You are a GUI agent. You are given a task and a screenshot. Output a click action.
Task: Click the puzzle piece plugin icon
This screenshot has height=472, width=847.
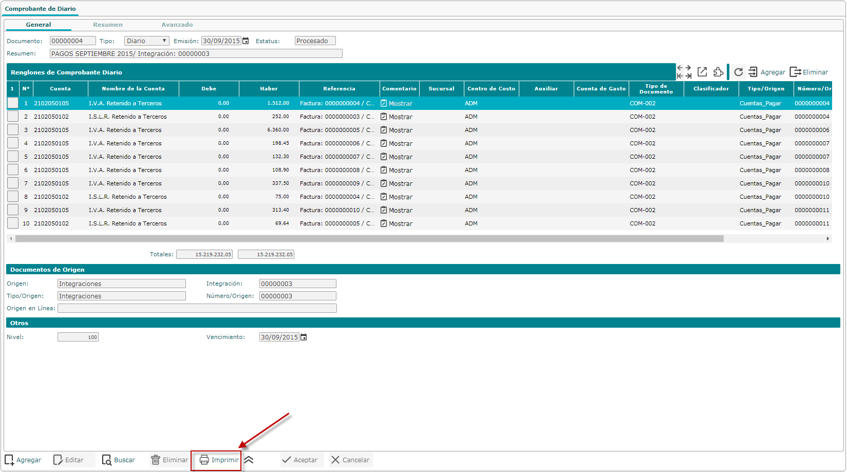click(x=718, y=72)
